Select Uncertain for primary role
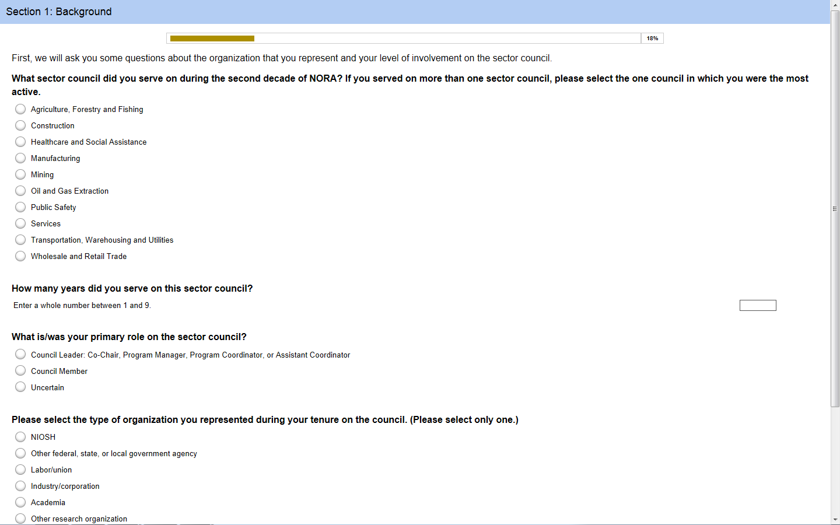The height and width of the screenshot is (525, 840). coord(20,387)
